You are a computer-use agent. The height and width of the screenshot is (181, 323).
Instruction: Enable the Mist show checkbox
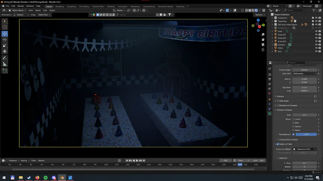(293, 123)
